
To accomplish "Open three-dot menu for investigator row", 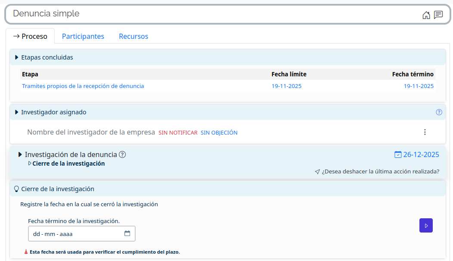I will (425, 132).
